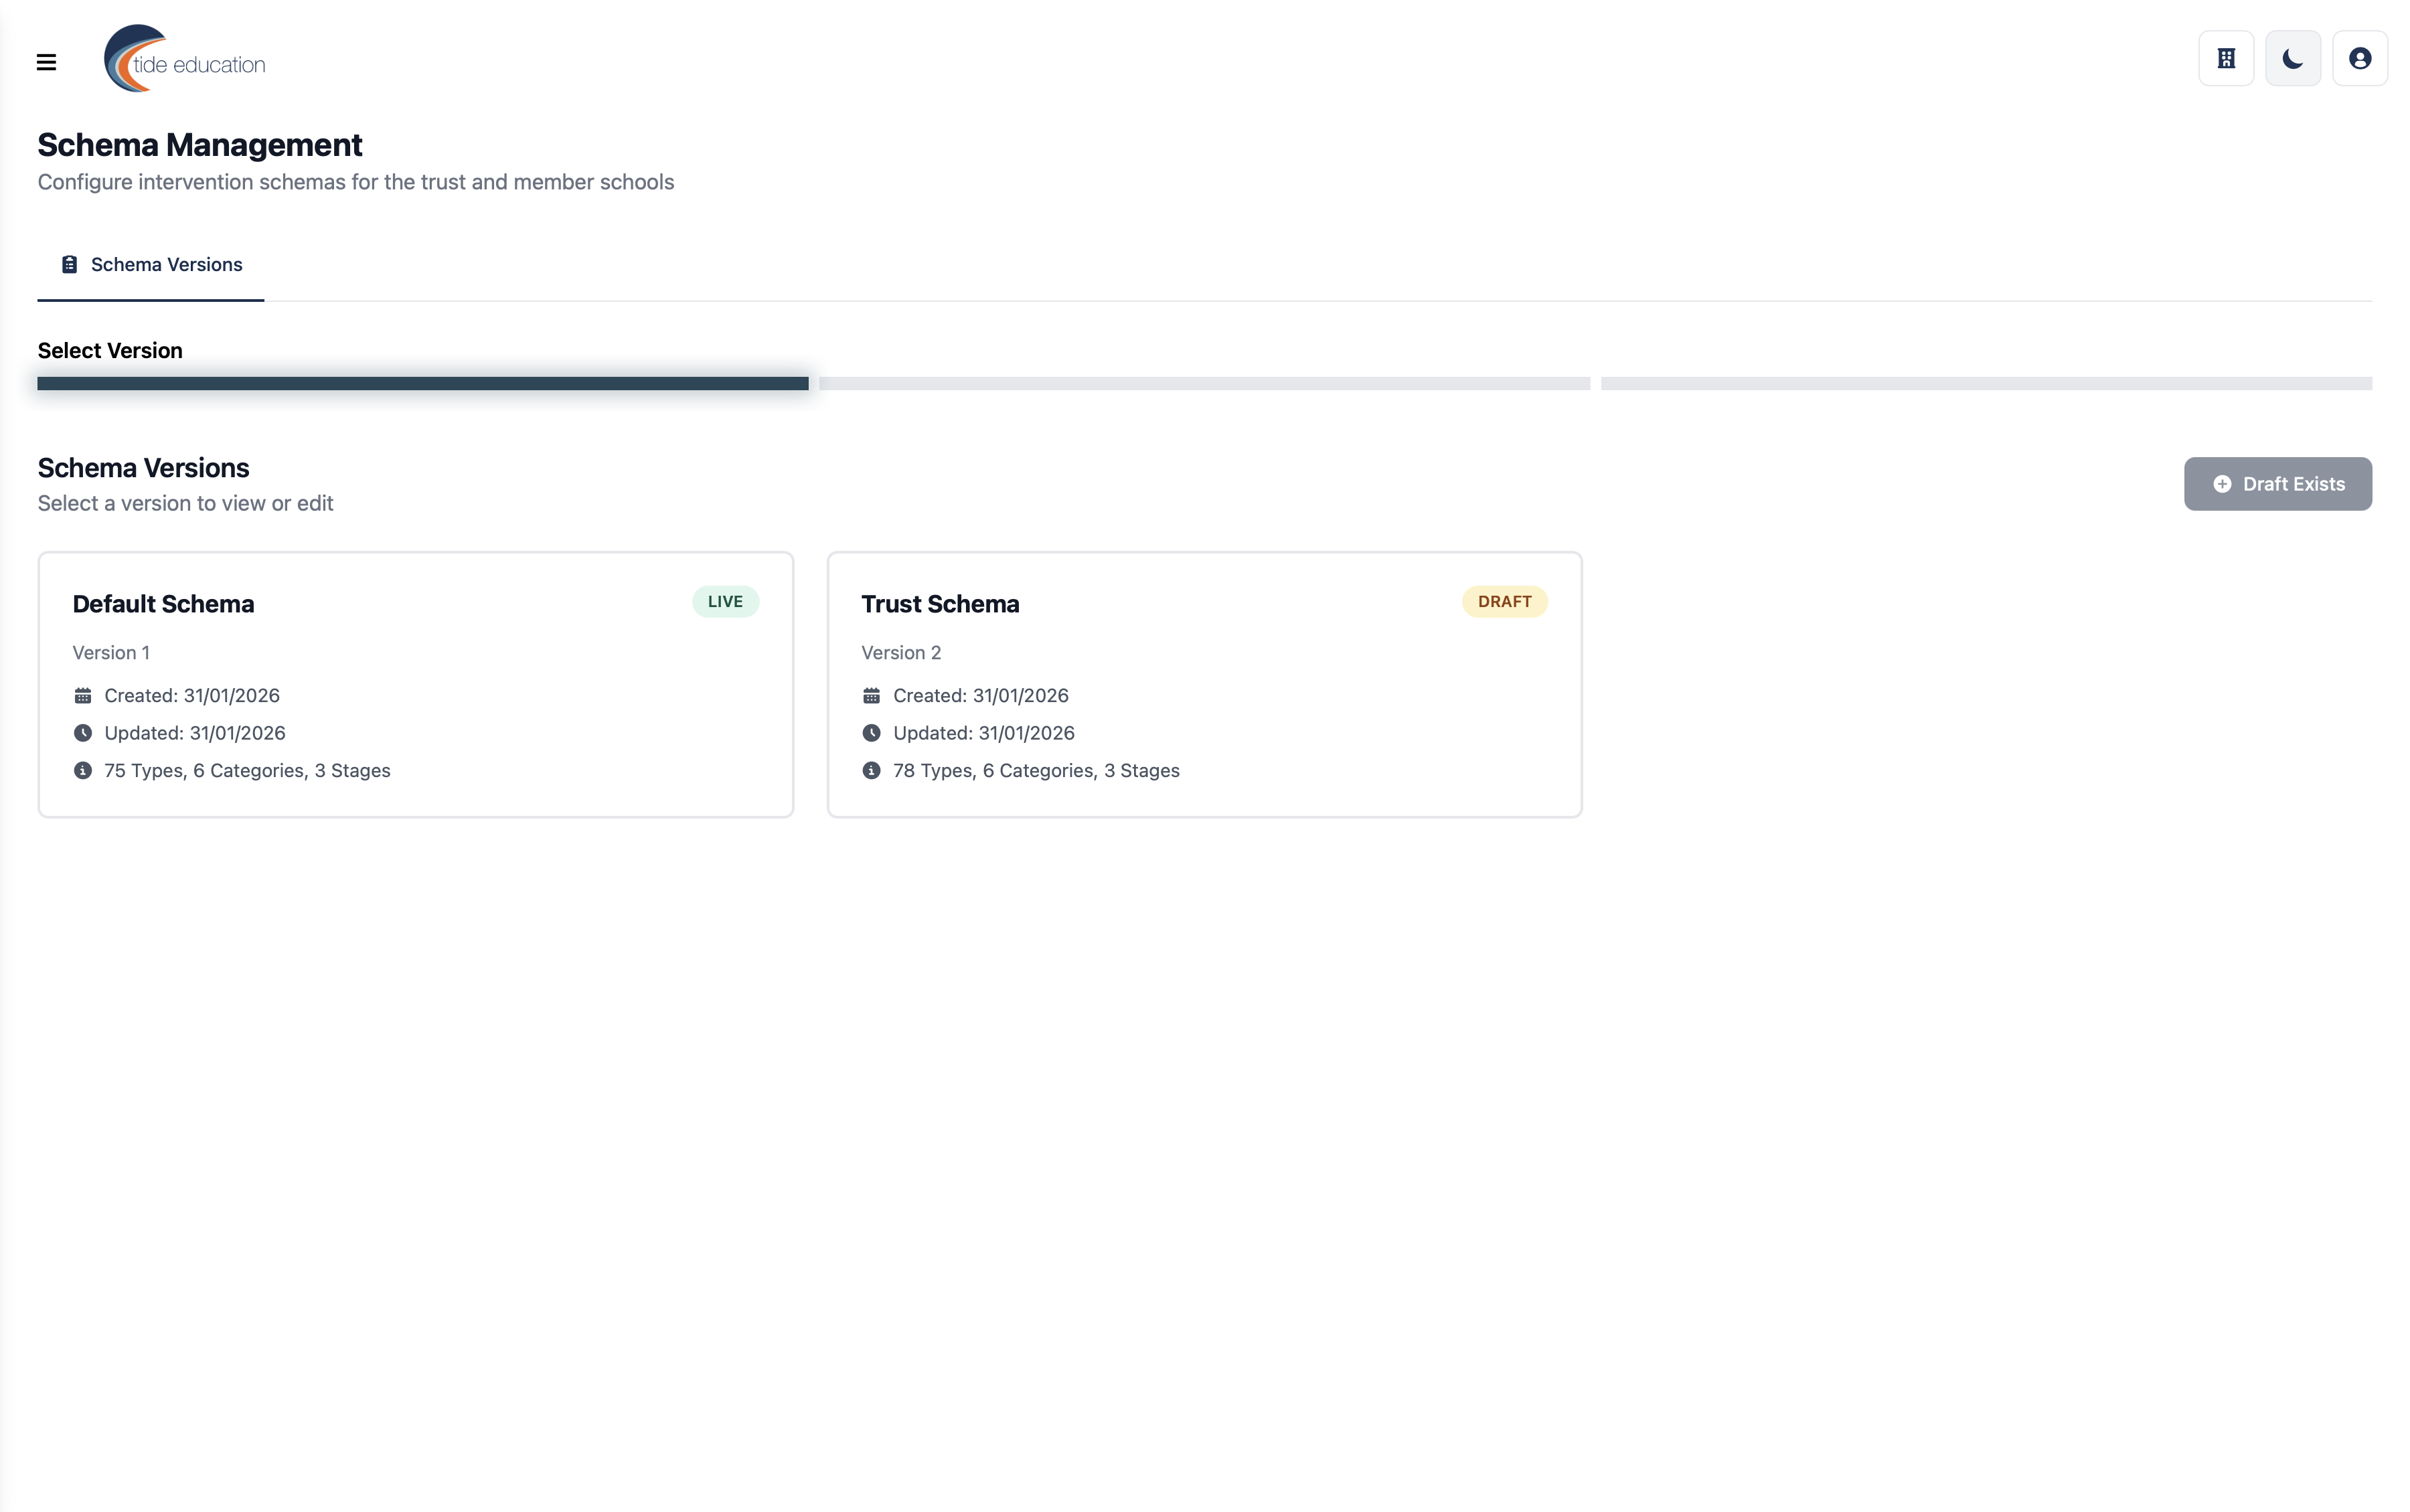Click clock icon beside Trust Schema updated date
Viewport: 2410px width, 1512px height.
871,732
